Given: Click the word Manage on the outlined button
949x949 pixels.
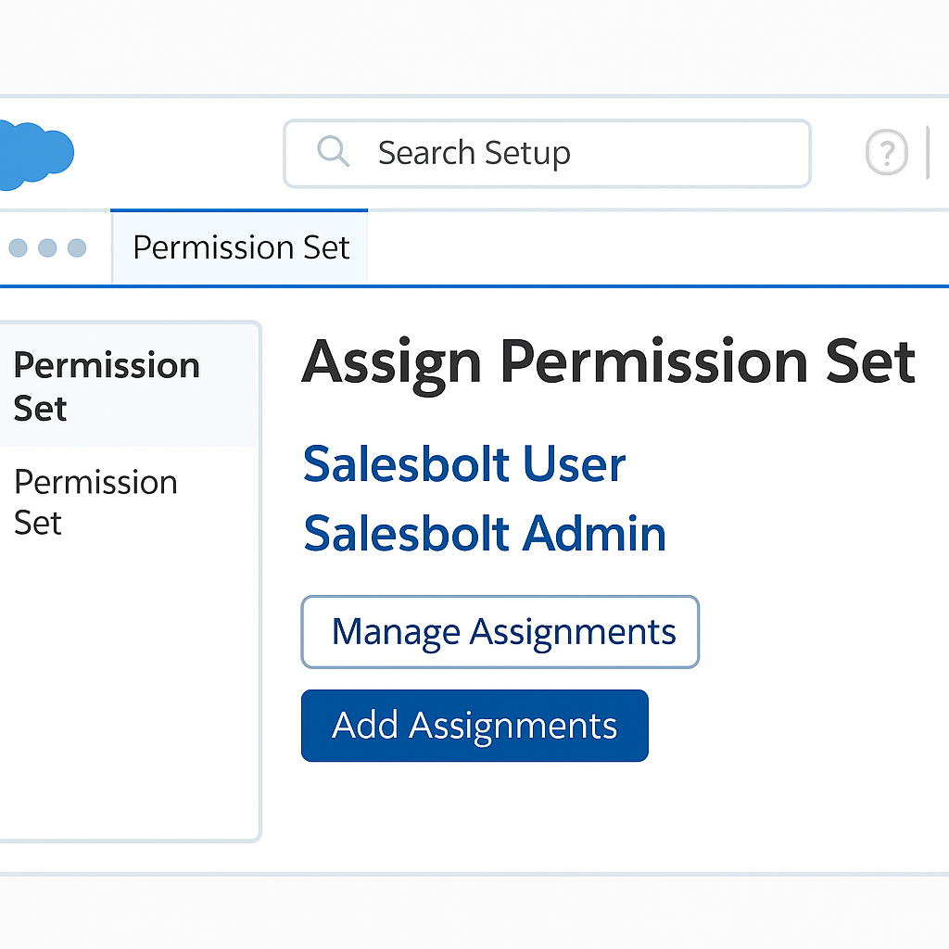Looking at the screenshot, I should tap(396, 632).
